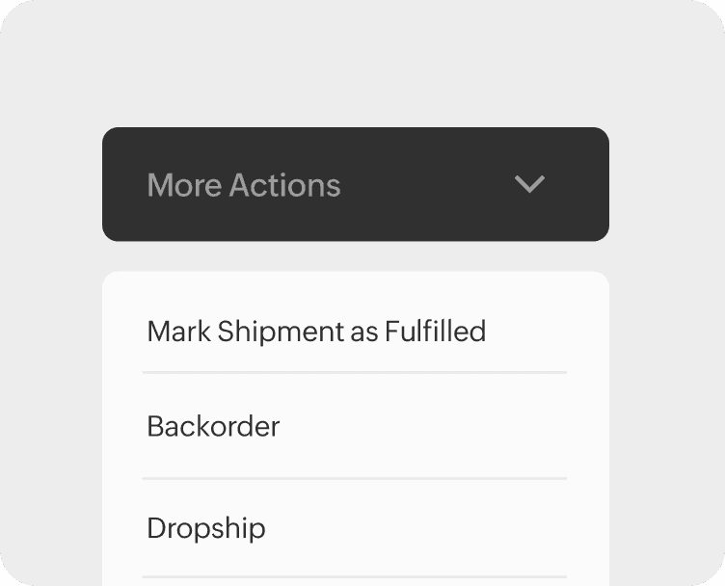The image size is (725, 586).
Task: Choose Backorder from the actions list
Action: 213,426
